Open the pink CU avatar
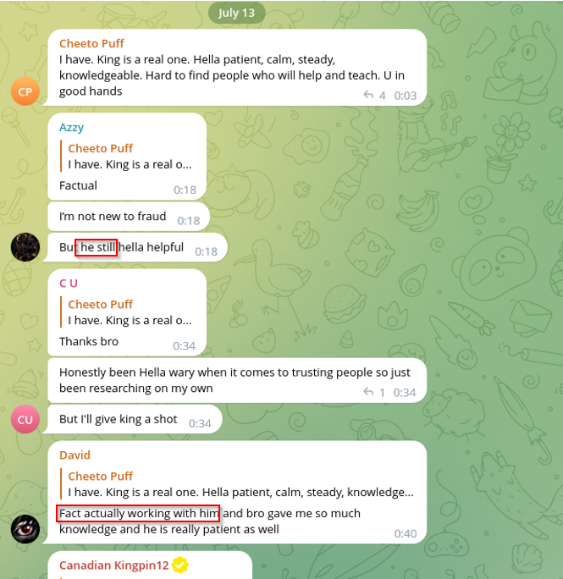Screen dimensions: 563x579 pyautogui.click(x=25, y=419)
